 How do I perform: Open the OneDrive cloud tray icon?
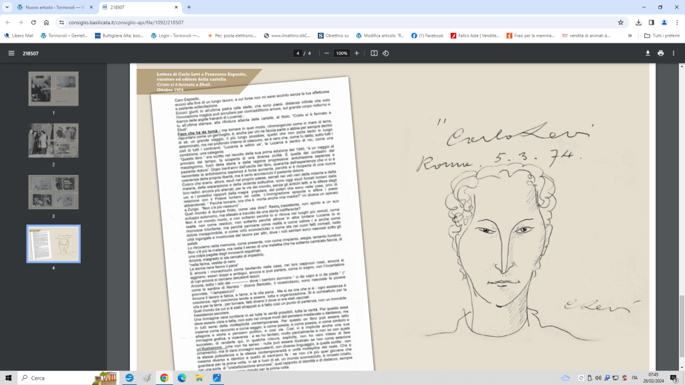(565, 378)
